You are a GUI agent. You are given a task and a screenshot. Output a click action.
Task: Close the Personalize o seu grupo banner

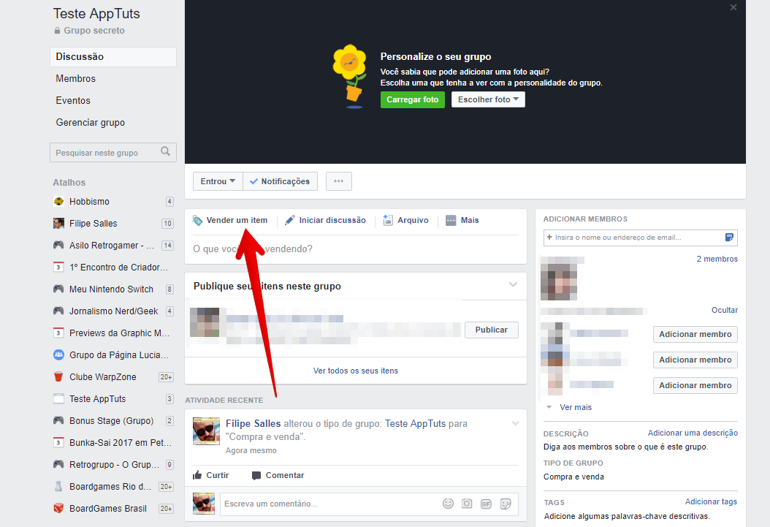(733, 7)
